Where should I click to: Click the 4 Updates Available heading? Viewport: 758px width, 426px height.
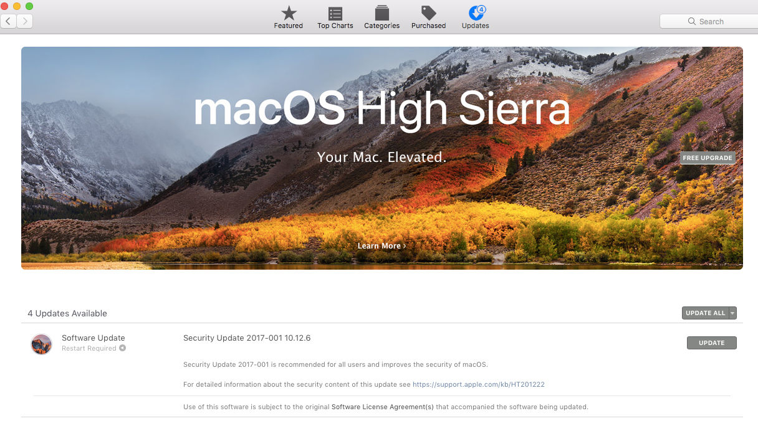coord(67,313)
